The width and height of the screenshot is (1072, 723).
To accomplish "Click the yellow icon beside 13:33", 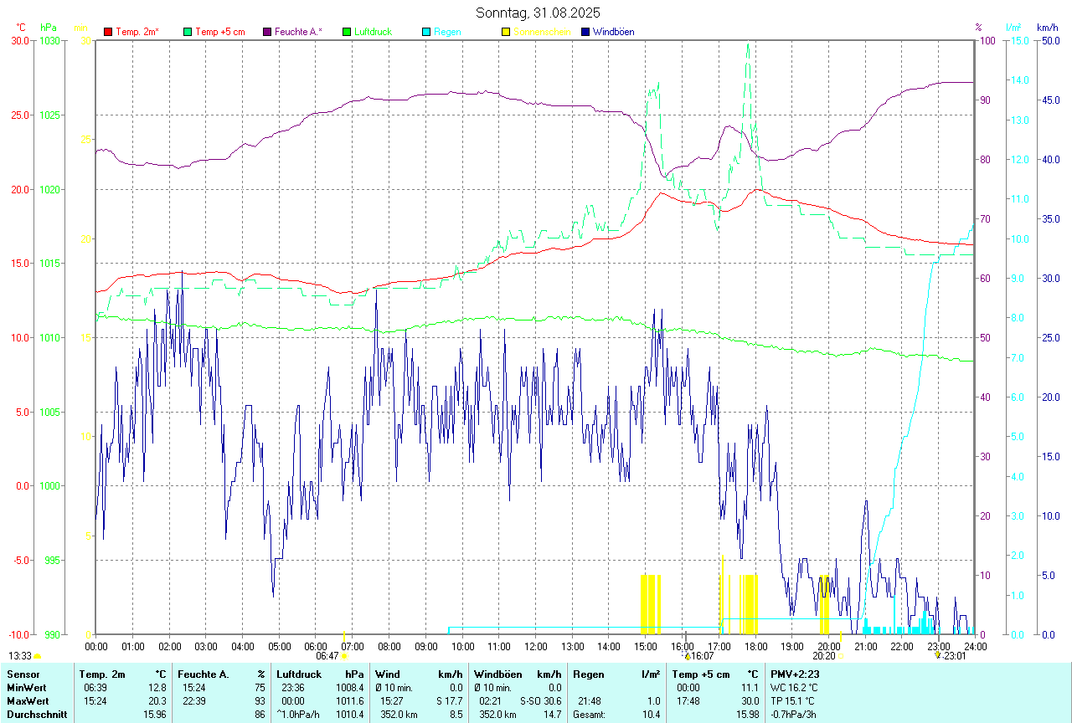I will click(38, 657).
